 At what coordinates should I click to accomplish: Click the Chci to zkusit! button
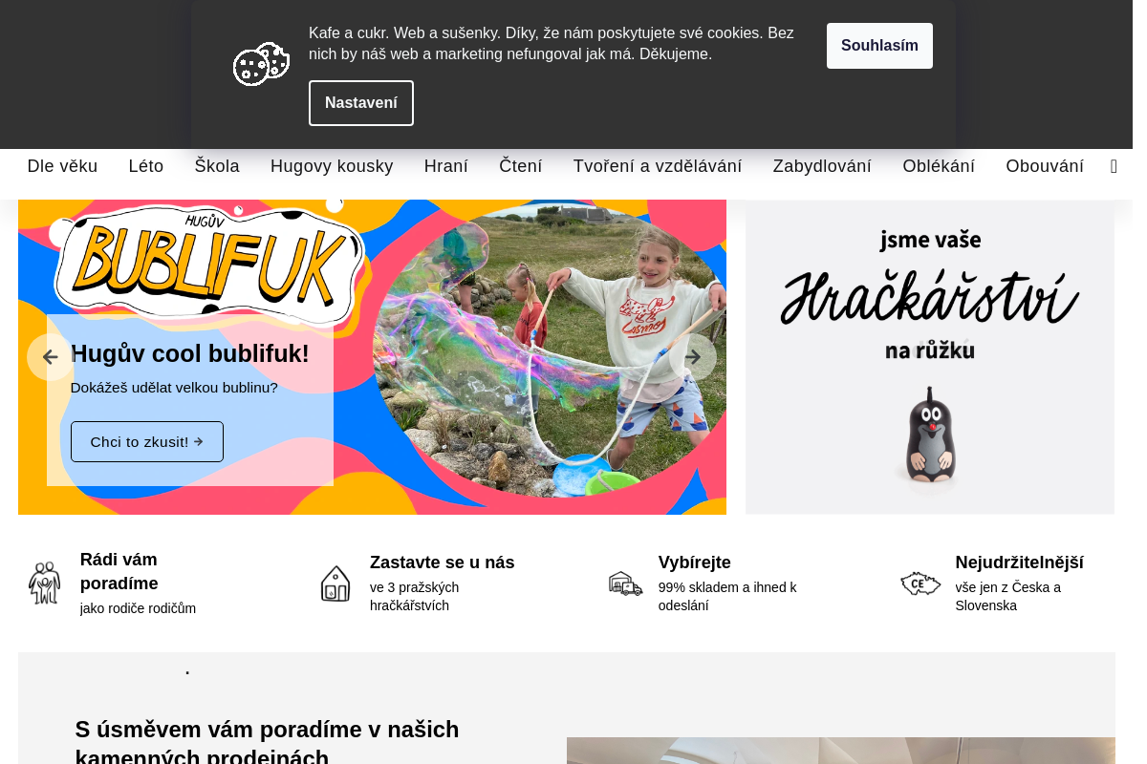tap(147, 442)
